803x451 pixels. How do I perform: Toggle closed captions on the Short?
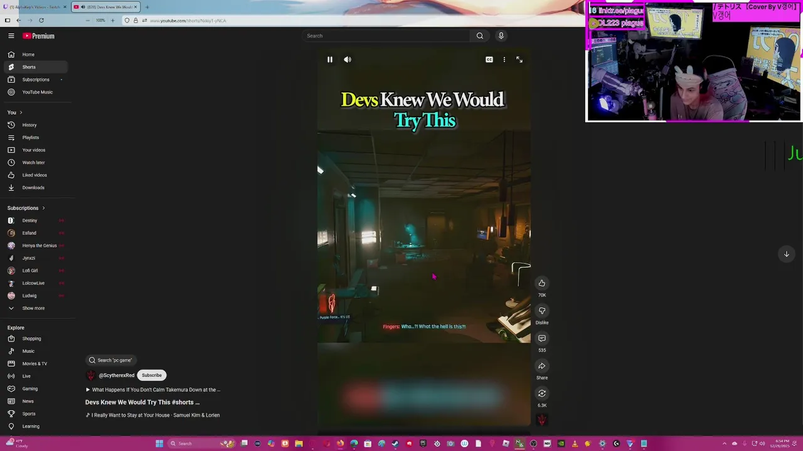pyautogui.click(x=489, y=60)
